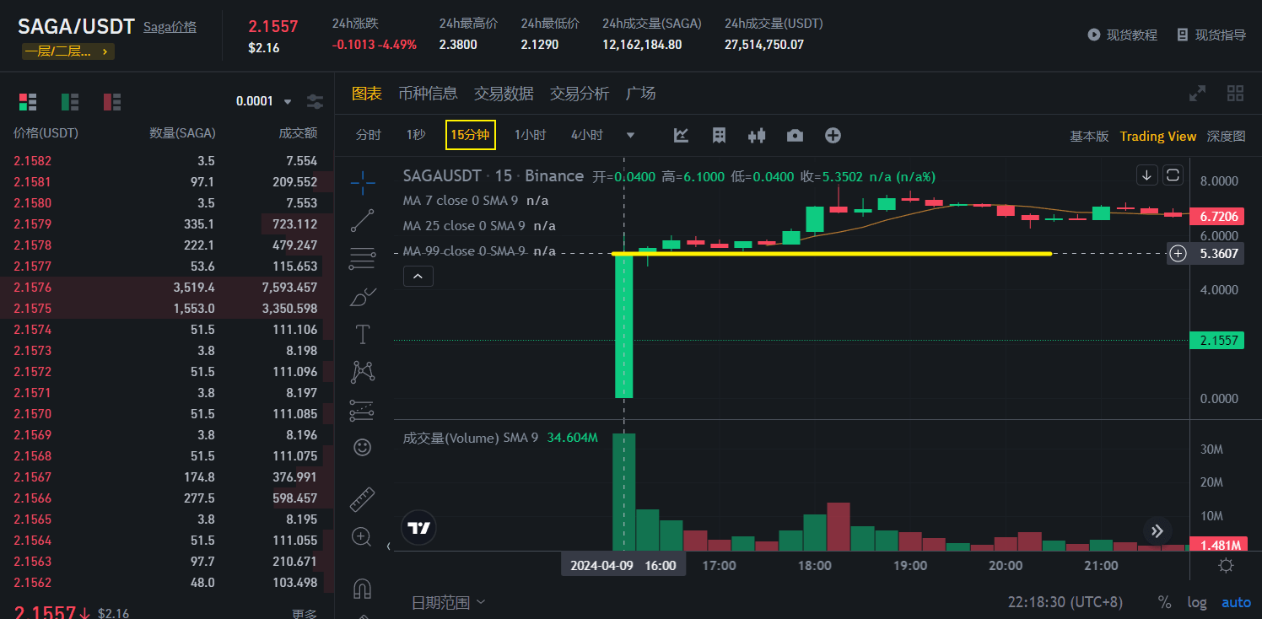Expand more time interval options dropdown

(x=630, y=136)
